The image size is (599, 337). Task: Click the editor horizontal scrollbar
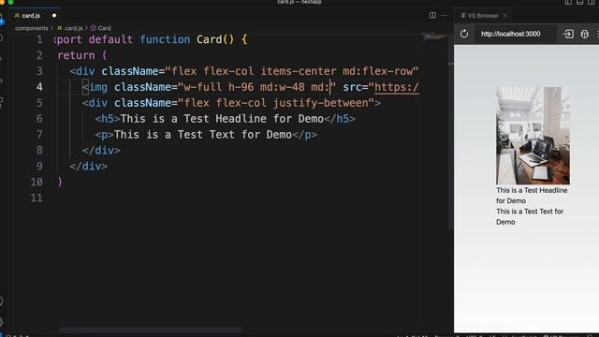150,330
